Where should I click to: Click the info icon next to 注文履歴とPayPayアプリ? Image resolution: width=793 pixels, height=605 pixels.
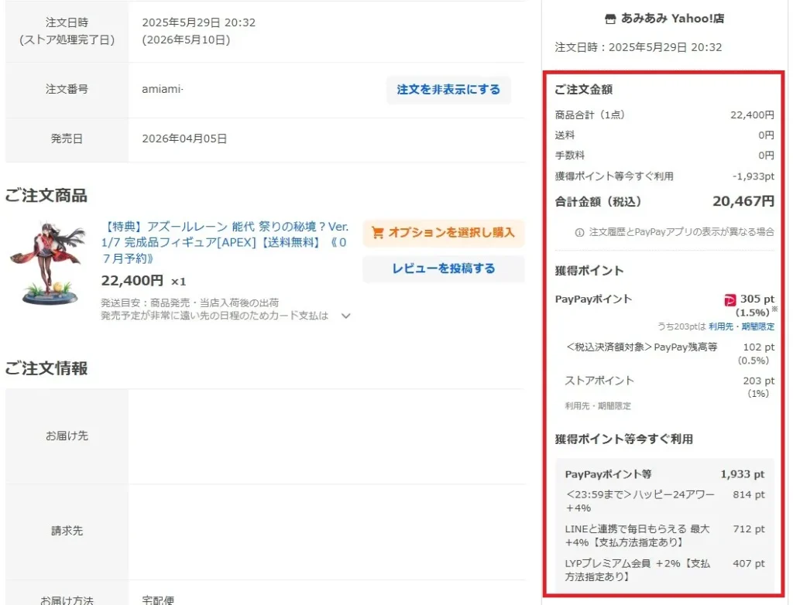click(579, 233)
